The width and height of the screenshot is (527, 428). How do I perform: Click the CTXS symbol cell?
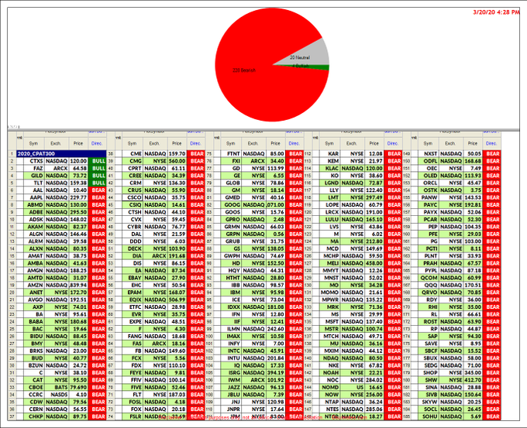[34, 161]
